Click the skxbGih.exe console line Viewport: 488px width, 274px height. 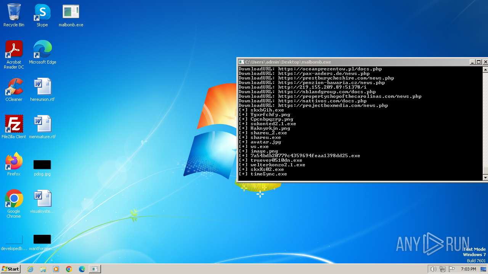click(x=261, y=110)
